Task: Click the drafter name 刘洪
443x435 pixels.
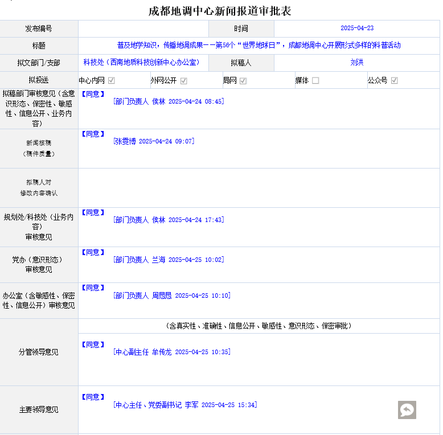Action: tap(357, 63)
